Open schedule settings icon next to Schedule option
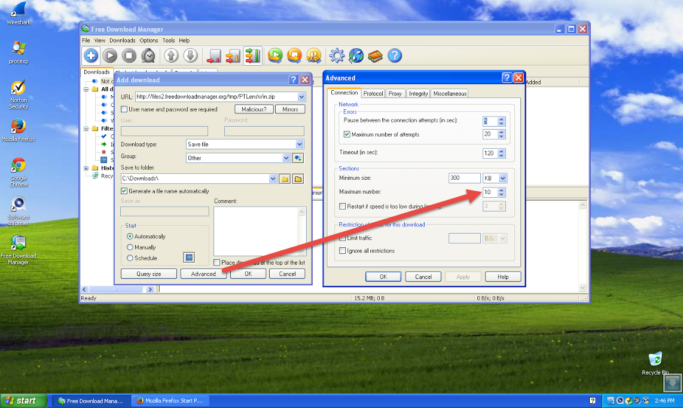Viewport: 683px width, 408px height. coord(189,257)
